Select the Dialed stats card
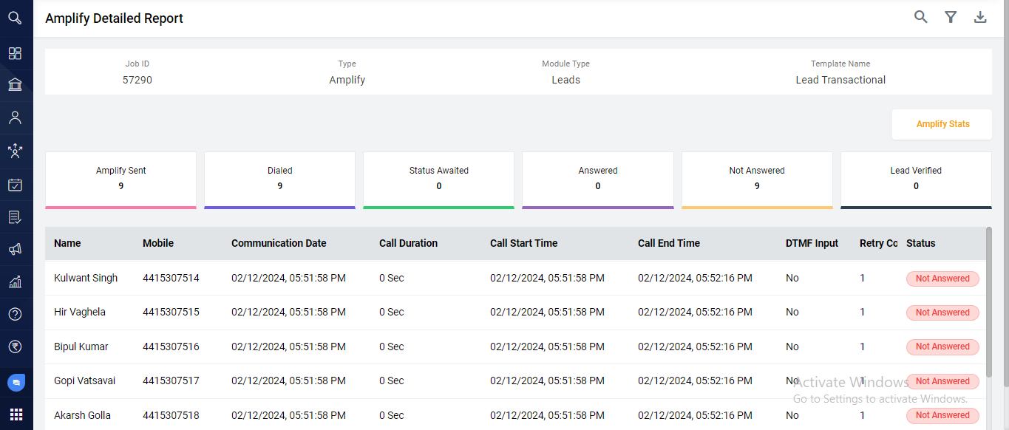This screenshot has height=430, width=1009. pyautogui.click(x=279, y=180)
